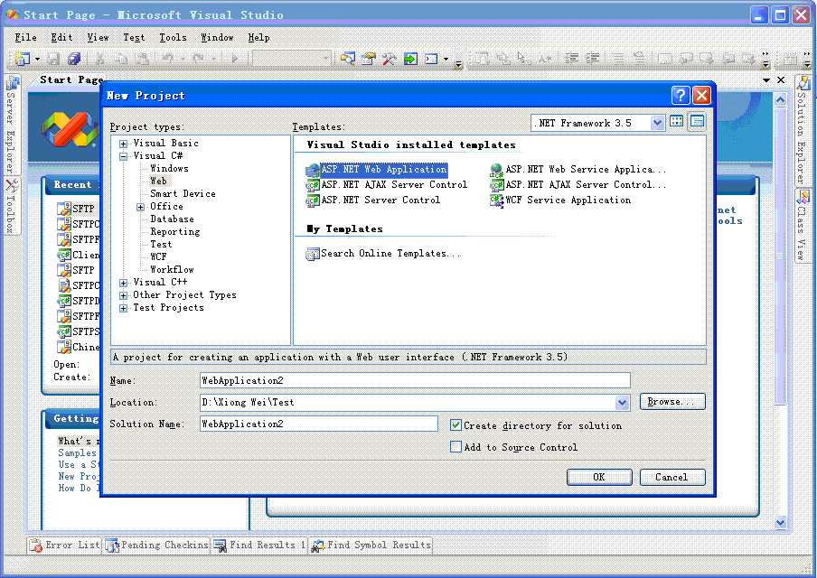This screenshot has width=817, height=578.
Task: Open the Tools menu
Action: tap(173, 38)
